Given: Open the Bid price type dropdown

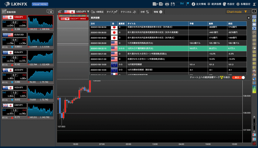Looking at the screenshot, I should click(183, 4).
